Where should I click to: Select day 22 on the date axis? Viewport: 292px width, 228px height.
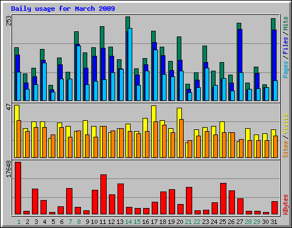click(197, 222)
